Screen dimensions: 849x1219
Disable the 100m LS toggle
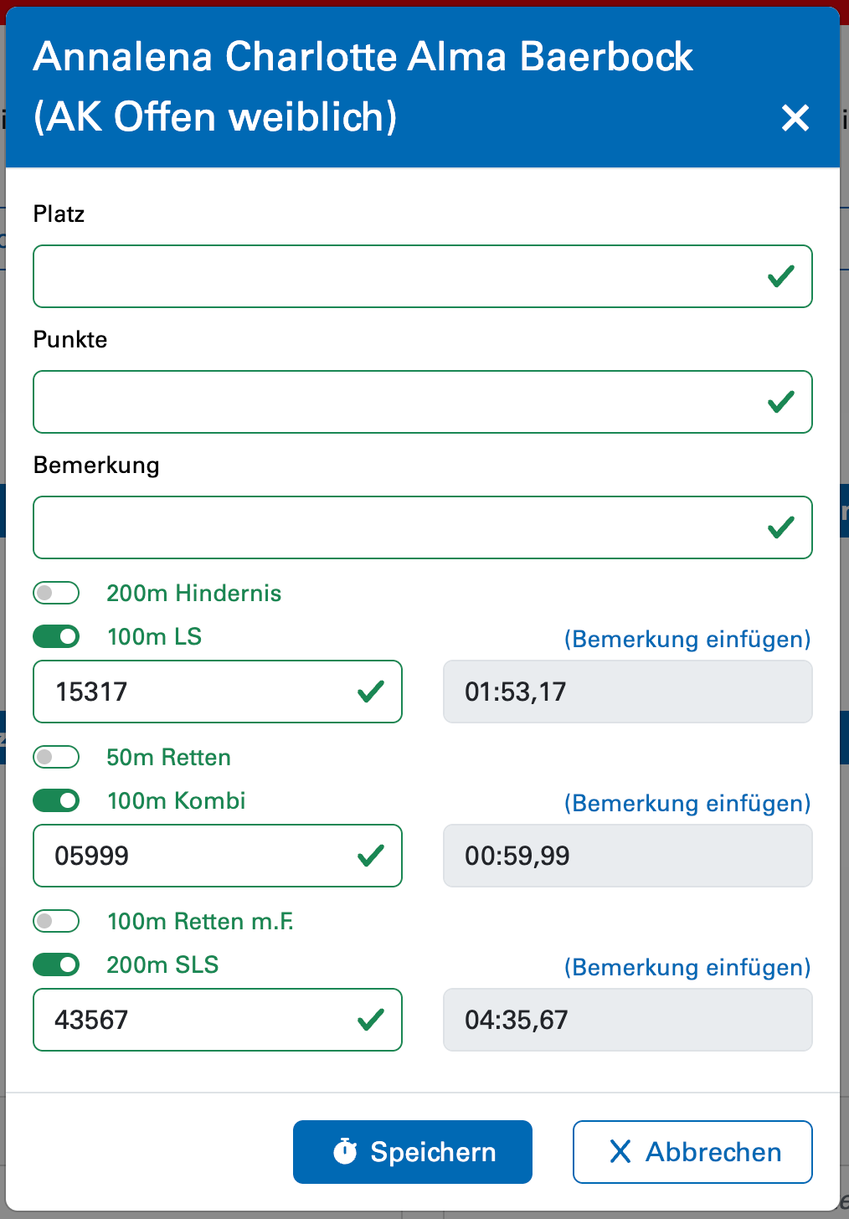(56, 636)
